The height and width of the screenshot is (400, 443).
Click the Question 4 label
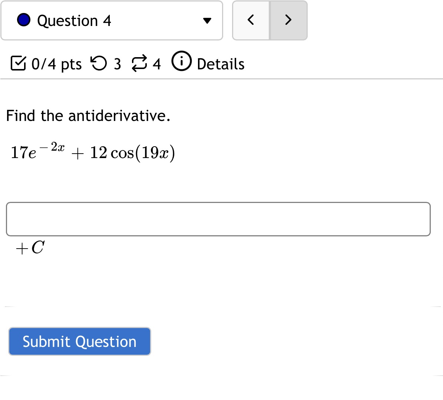pos(74,20)
